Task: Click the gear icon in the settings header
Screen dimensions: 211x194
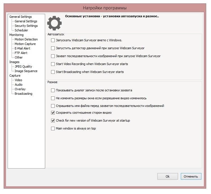Action: [54, 23]
